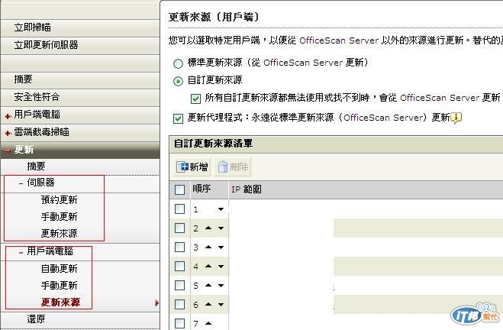Expand the 雲端截毒掃瞄 menu section
This screenshot has height=330, width=503.
pos(8,133)
